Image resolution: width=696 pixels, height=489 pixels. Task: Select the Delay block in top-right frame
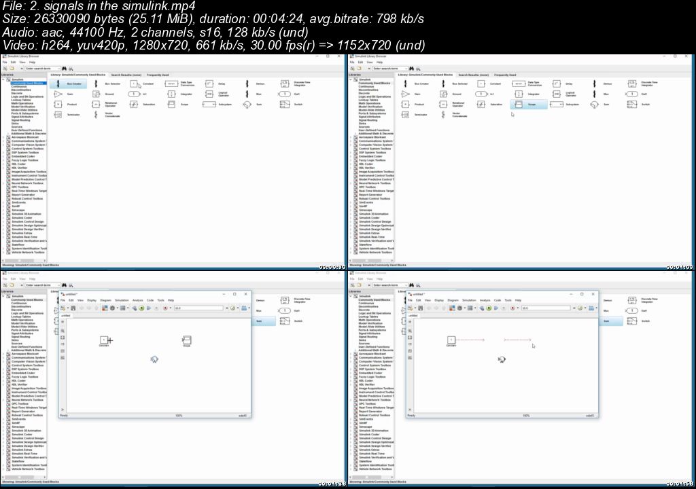pos(562,84)
